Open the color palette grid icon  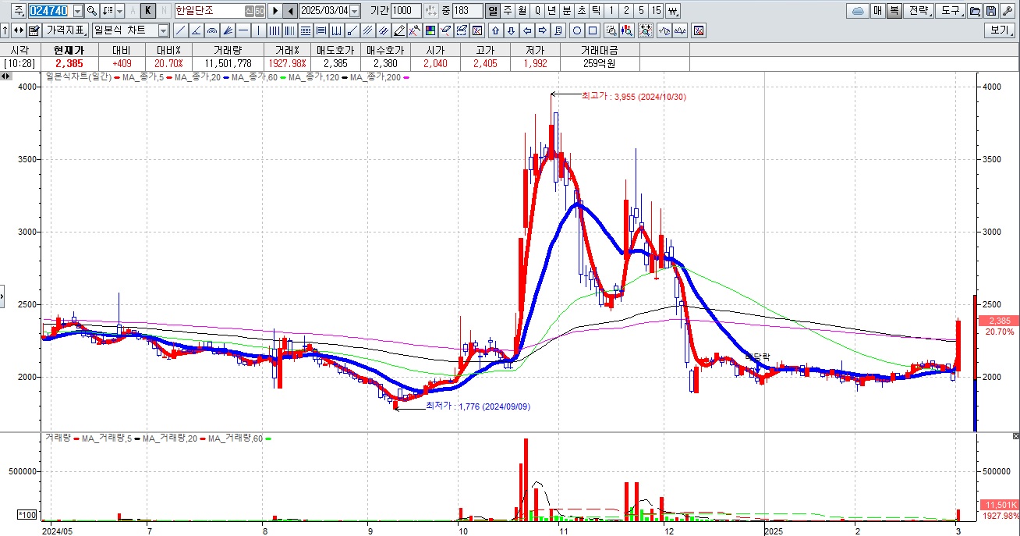point(430,30)
